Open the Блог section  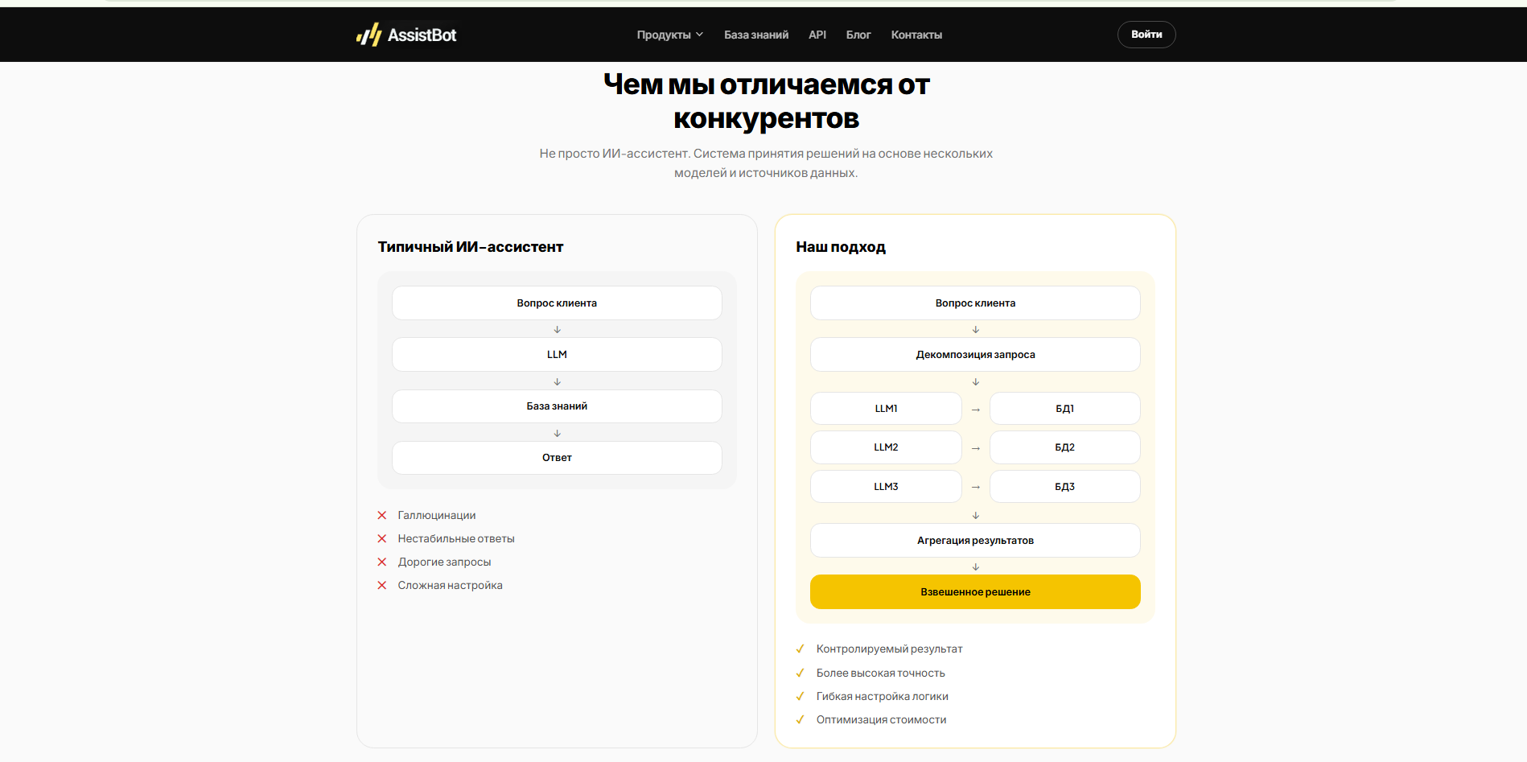[x=858, y=35]
